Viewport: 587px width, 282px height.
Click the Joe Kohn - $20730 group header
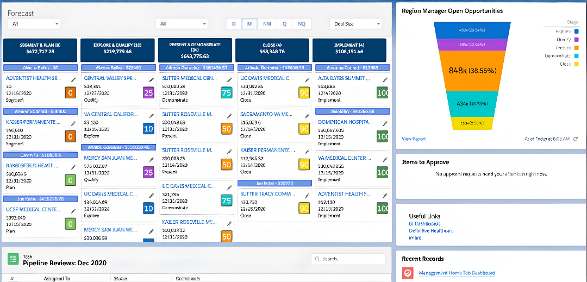point(274,183)
